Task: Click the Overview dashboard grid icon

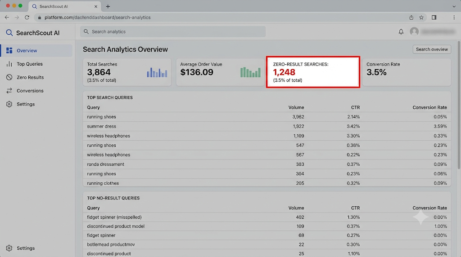Action: point(9,50)
